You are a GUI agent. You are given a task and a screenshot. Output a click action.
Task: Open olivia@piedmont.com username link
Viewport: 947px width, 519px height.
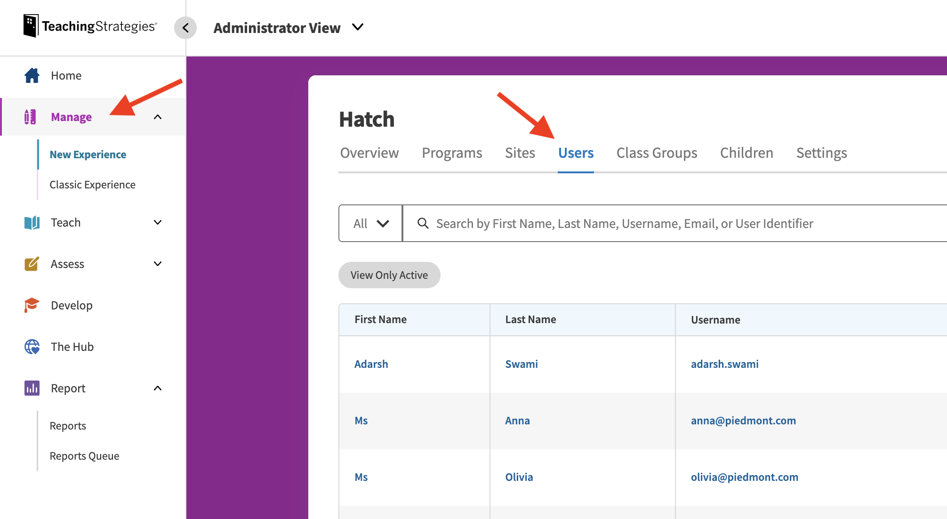(x=745, y=477)
